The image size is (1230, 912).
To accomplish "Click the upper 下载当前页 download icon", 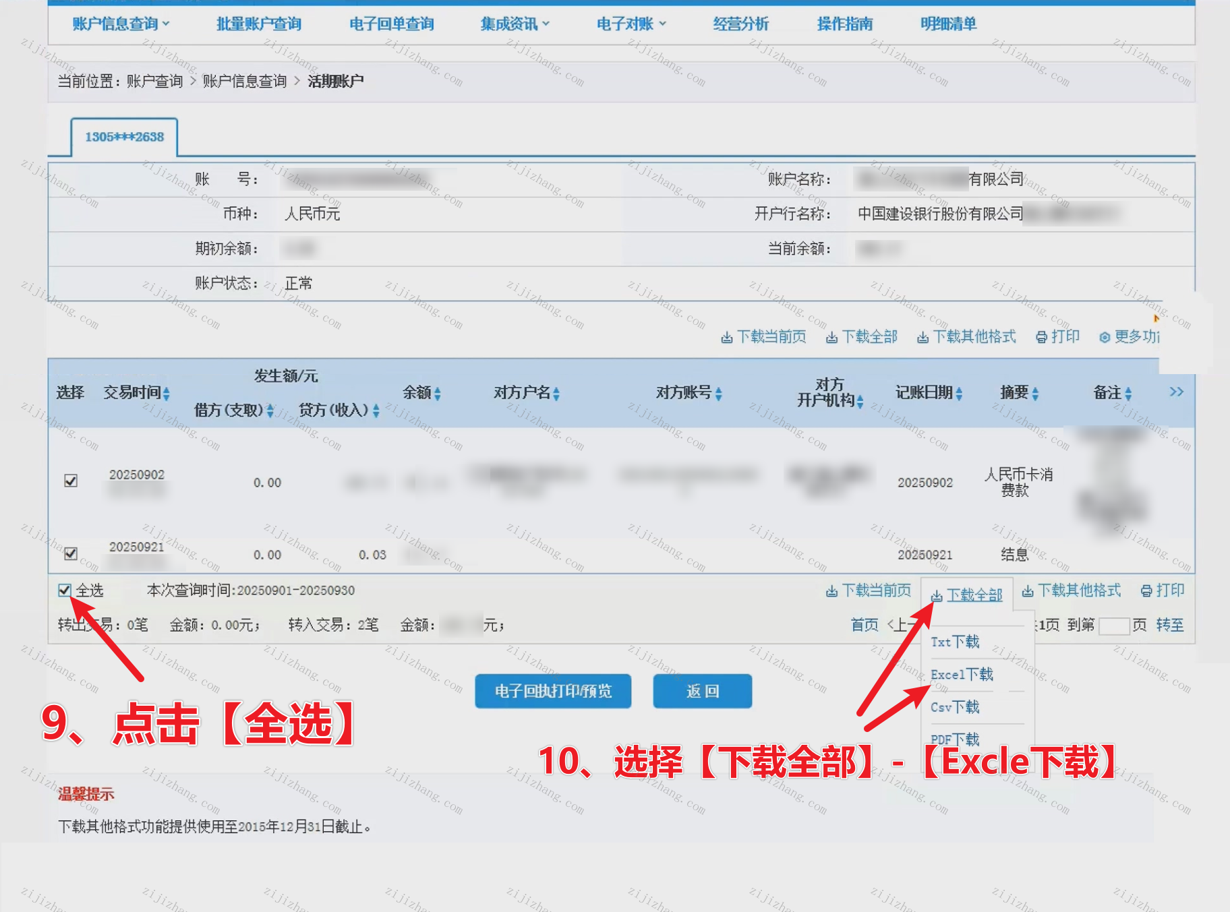I will [x=726, y=337].
